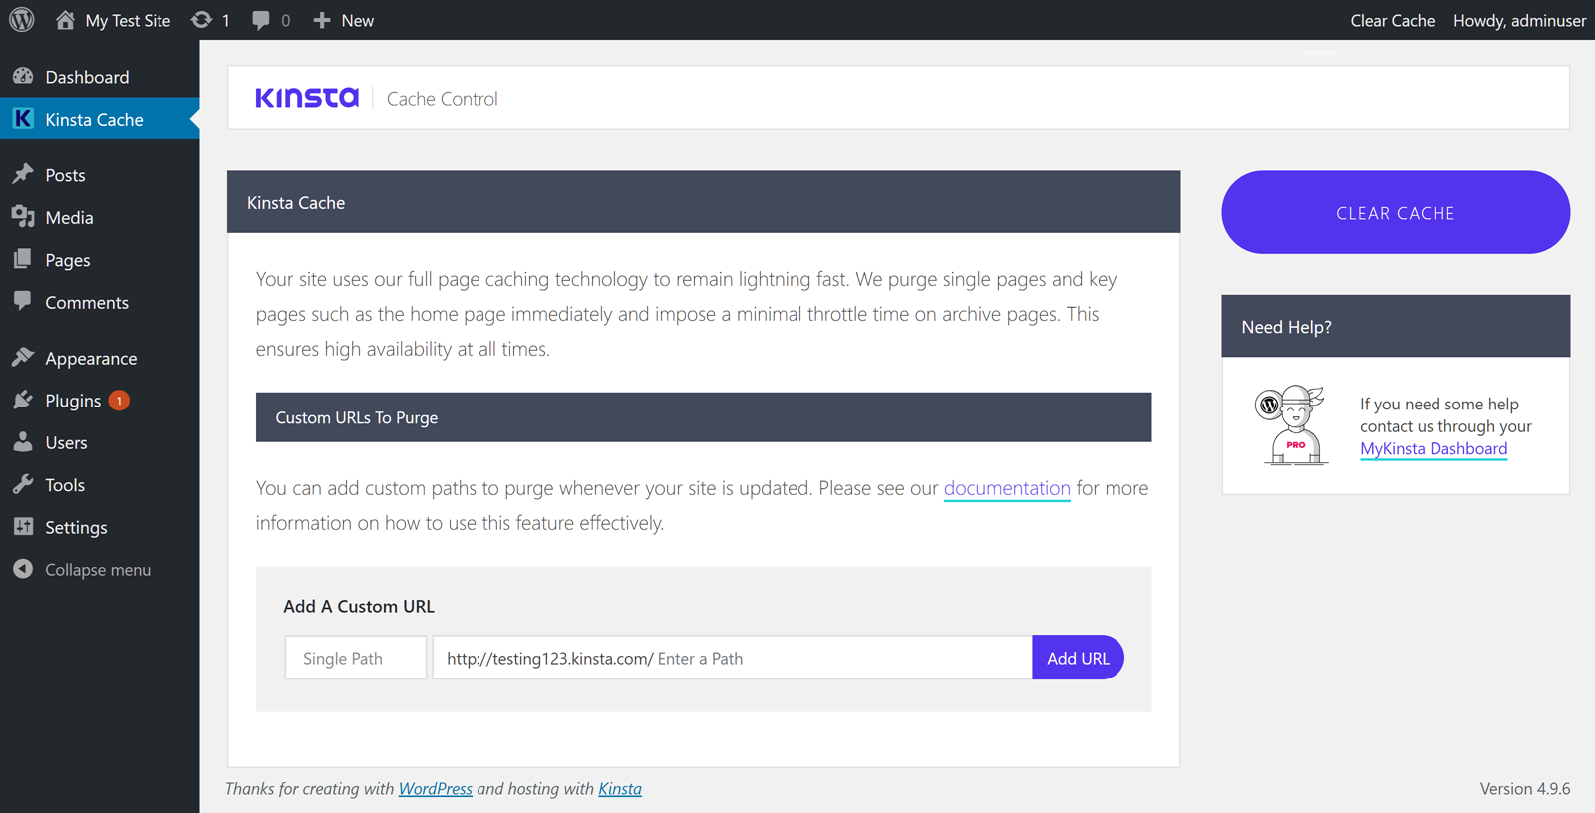Click the home icon beside My Test Site
Viewport: 1595px width, 813px height.
(65, 20)
